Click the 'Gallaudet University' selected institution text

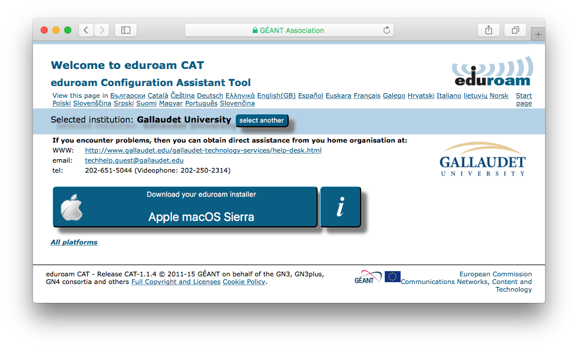click(184, 120)
